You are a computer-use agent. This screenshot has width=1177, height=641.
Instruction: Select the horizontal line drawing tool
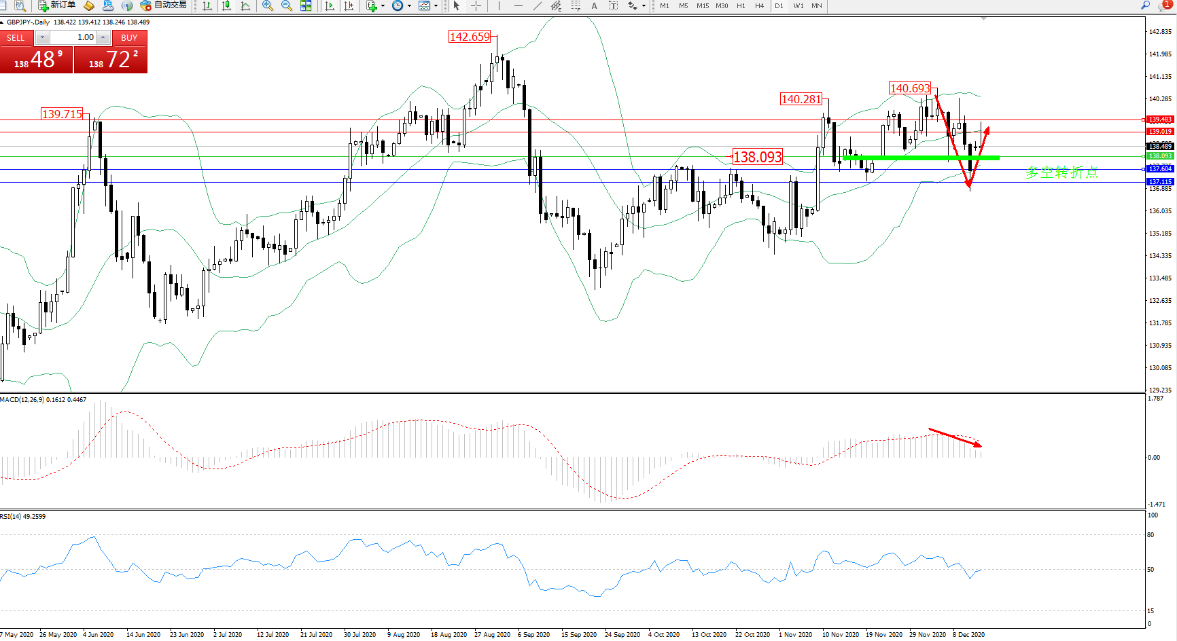tap(519, 5)
